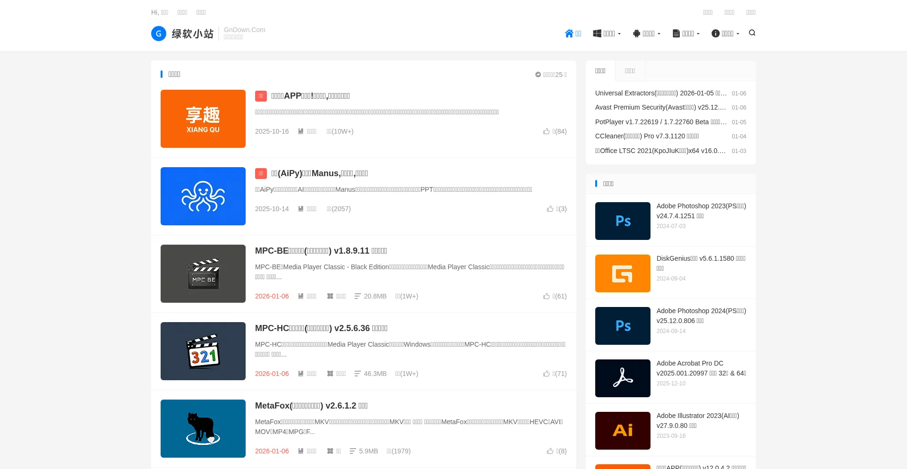Open the AiPy Manus article title
Image resolution: width=907 pixels, height=469 pixels.
[x=319, y=173]
